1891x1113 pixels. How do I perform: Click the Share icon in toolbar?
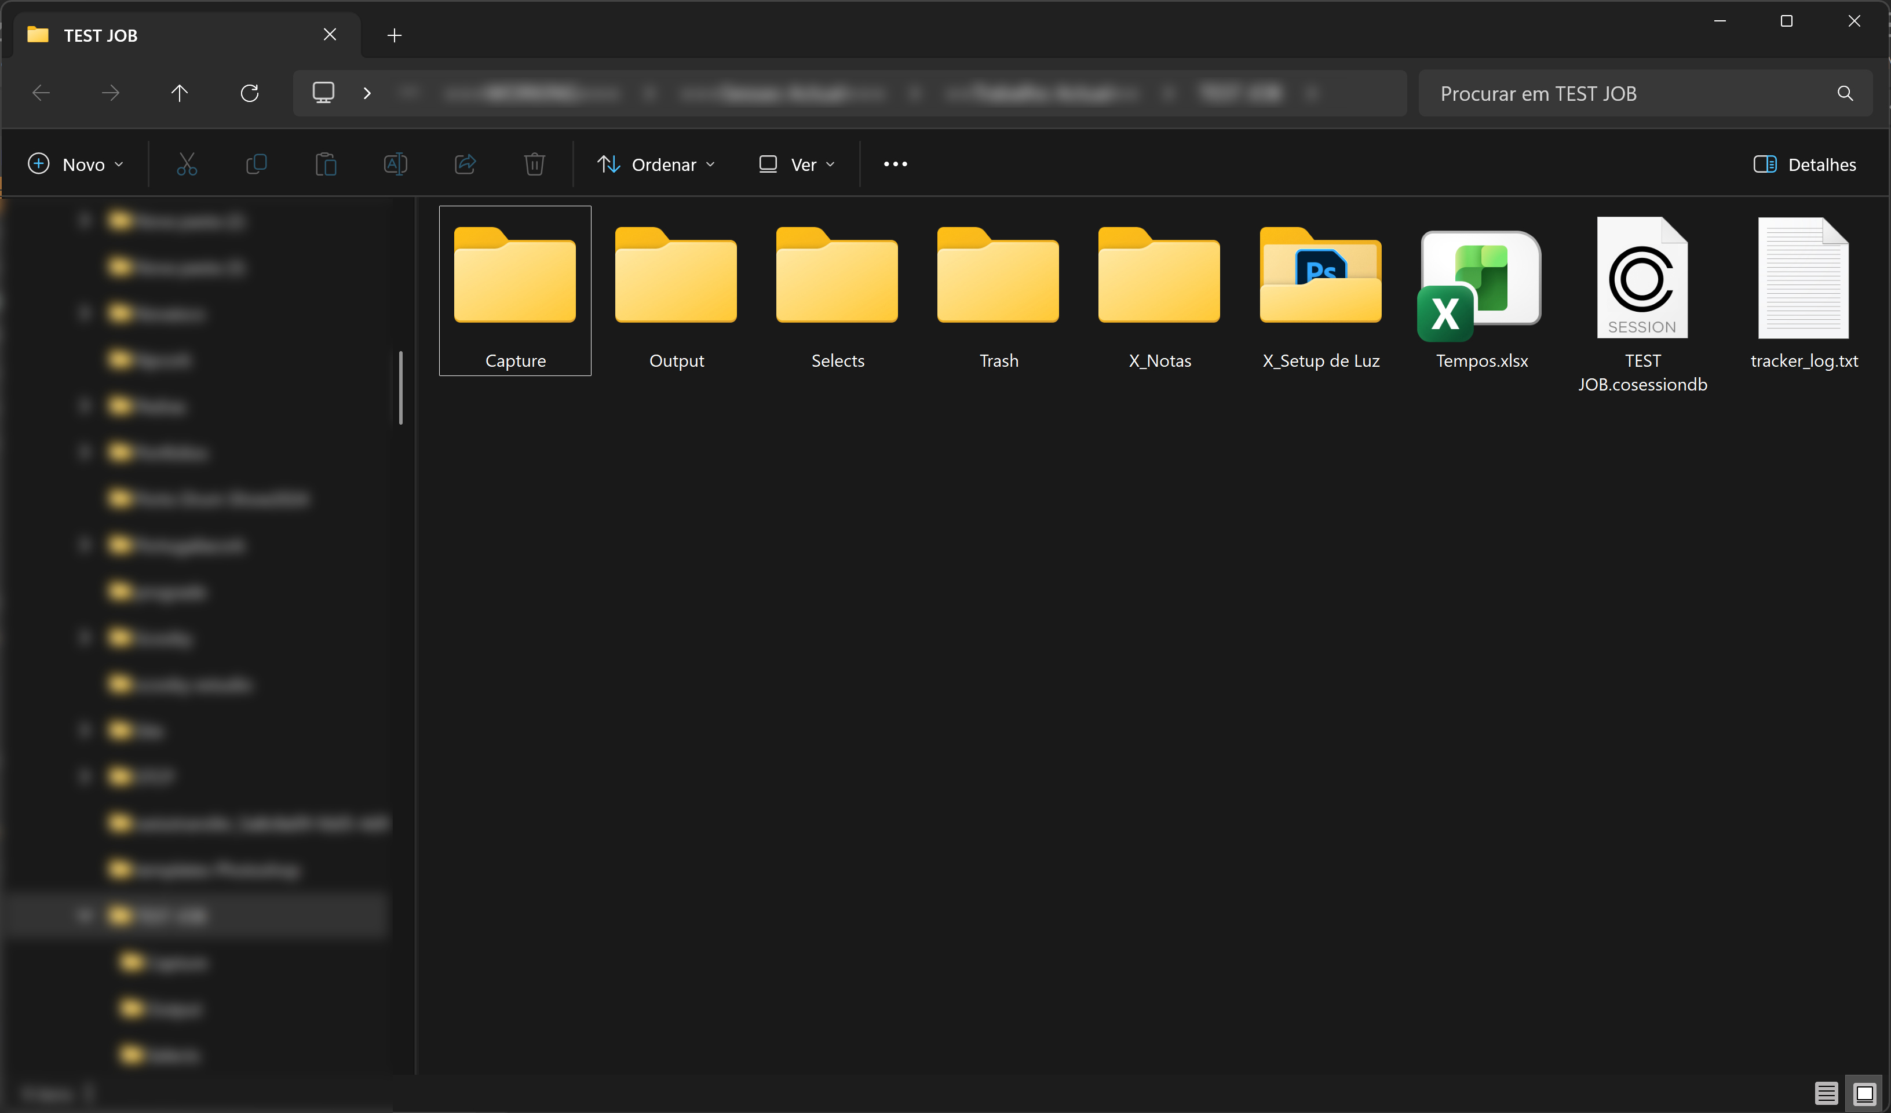pos(465,163)
